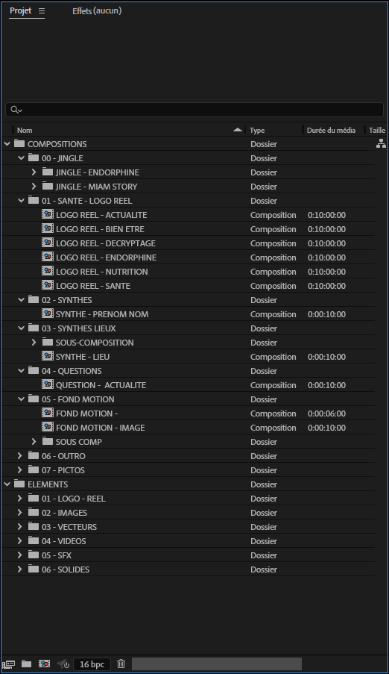This screenshot has width=389, height=674.
Task: Sort by Durée du média column header
Action: (331, 130)
